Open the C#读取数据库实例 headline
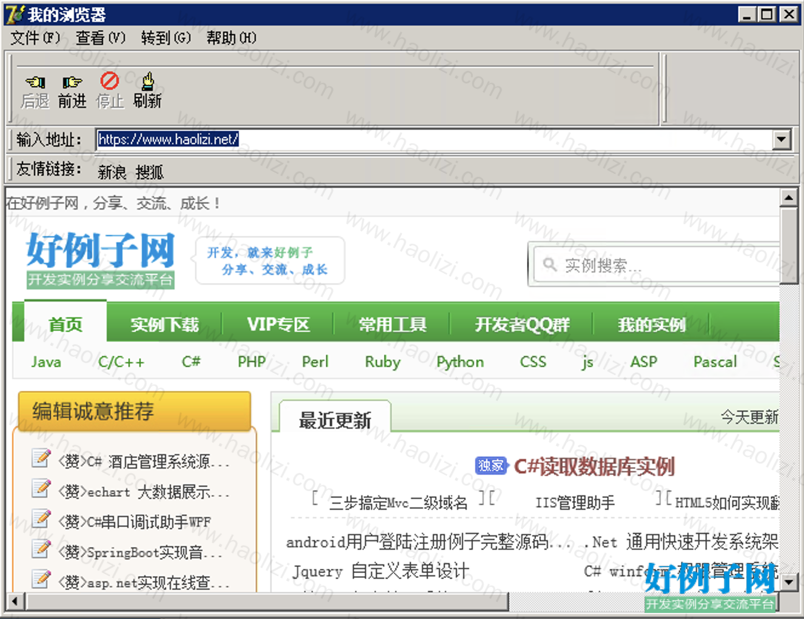The height and width of the screenshot is (619, 804). [x=594, y=466]
